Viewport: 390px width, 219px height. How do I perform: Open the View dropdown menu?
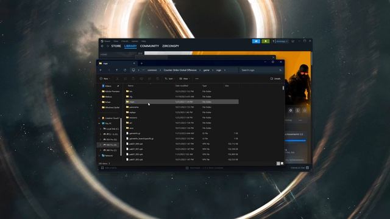184,78
